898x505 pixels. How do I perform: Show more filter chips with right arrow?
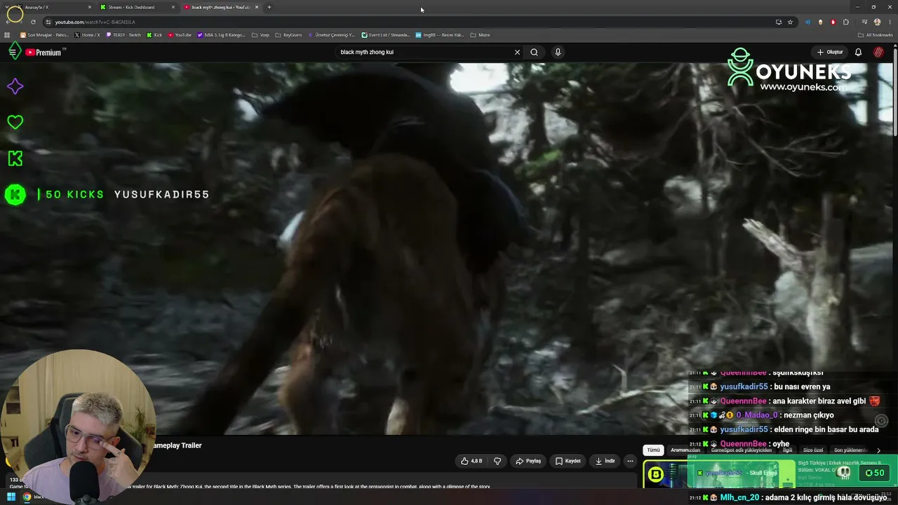tap(878, 450)
